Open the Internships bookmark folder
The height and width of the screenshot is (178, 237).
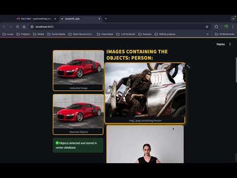[x=105, y=34]
